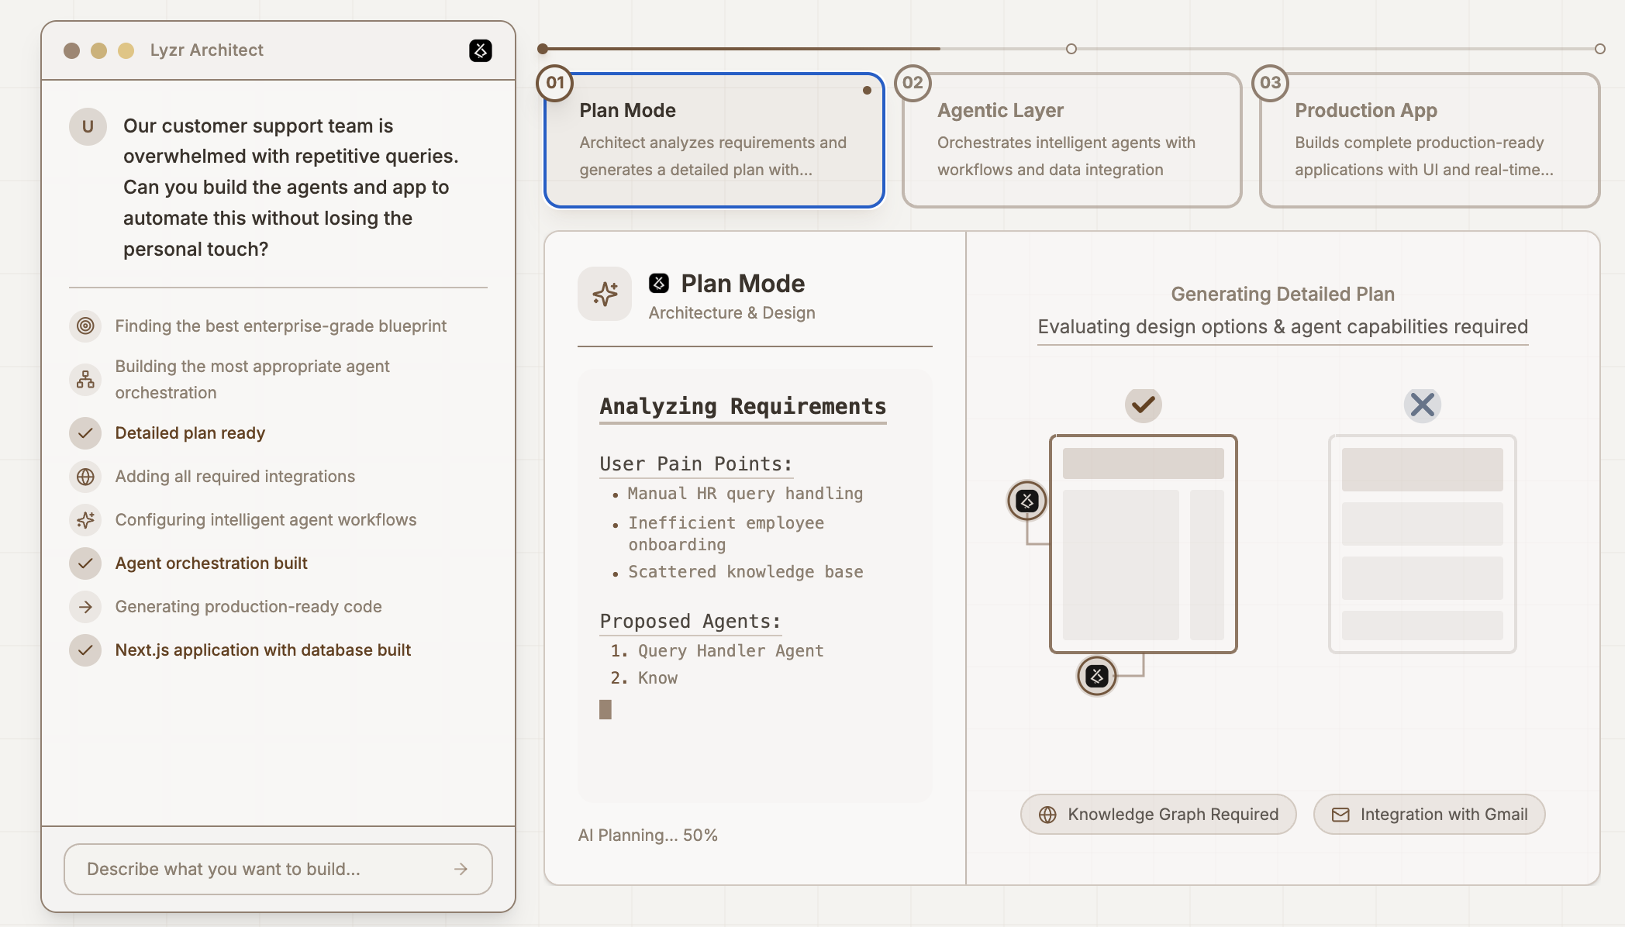
Task: Switch to the Production App step card
Action: (1429, 140)
